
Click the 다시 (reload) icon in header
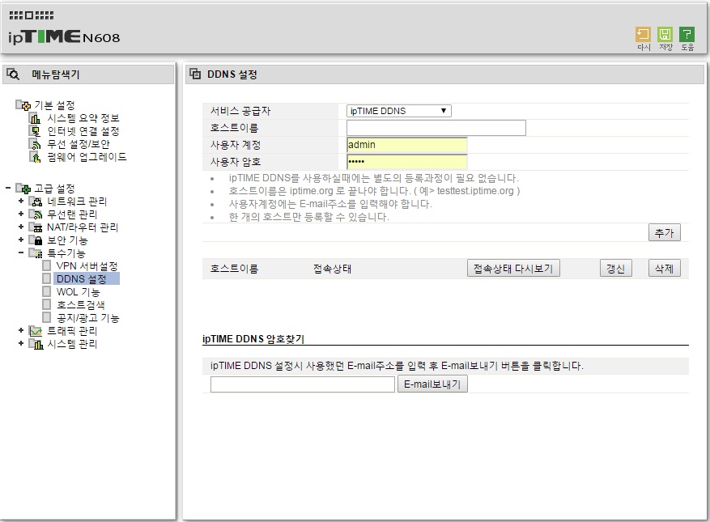click(x=643, y=35)
